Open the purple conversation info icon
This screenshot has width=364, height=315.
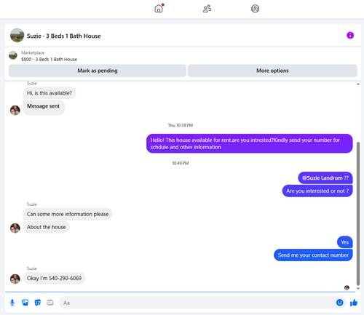point(350,36)
